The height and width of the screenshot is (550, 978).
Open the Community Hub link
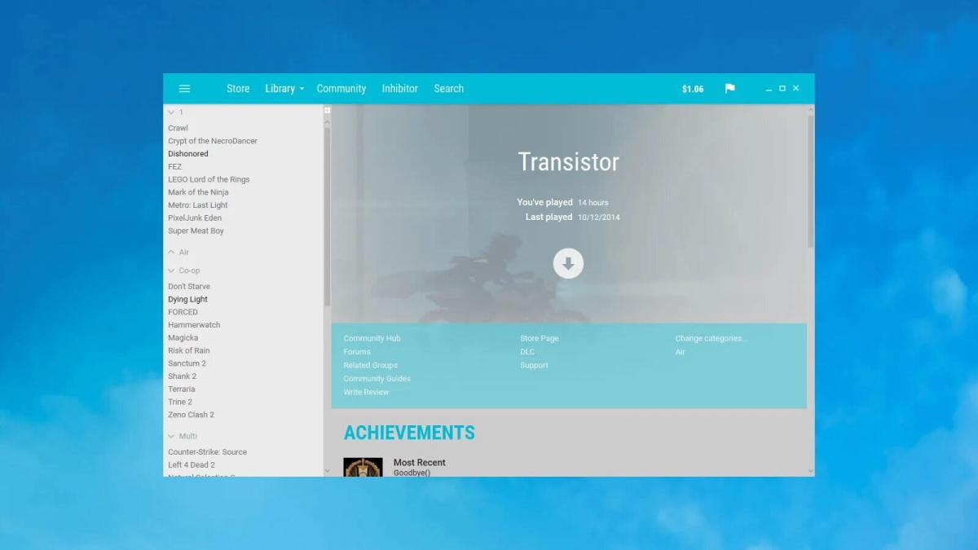click(372, 338)
